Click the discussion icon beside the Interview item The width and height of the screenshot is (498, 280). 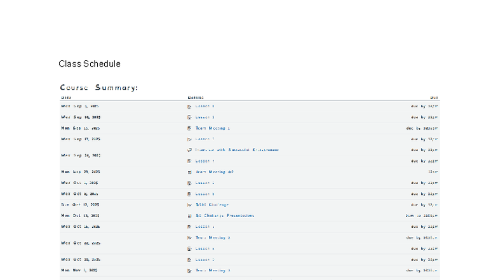click(x=189, y=150)
